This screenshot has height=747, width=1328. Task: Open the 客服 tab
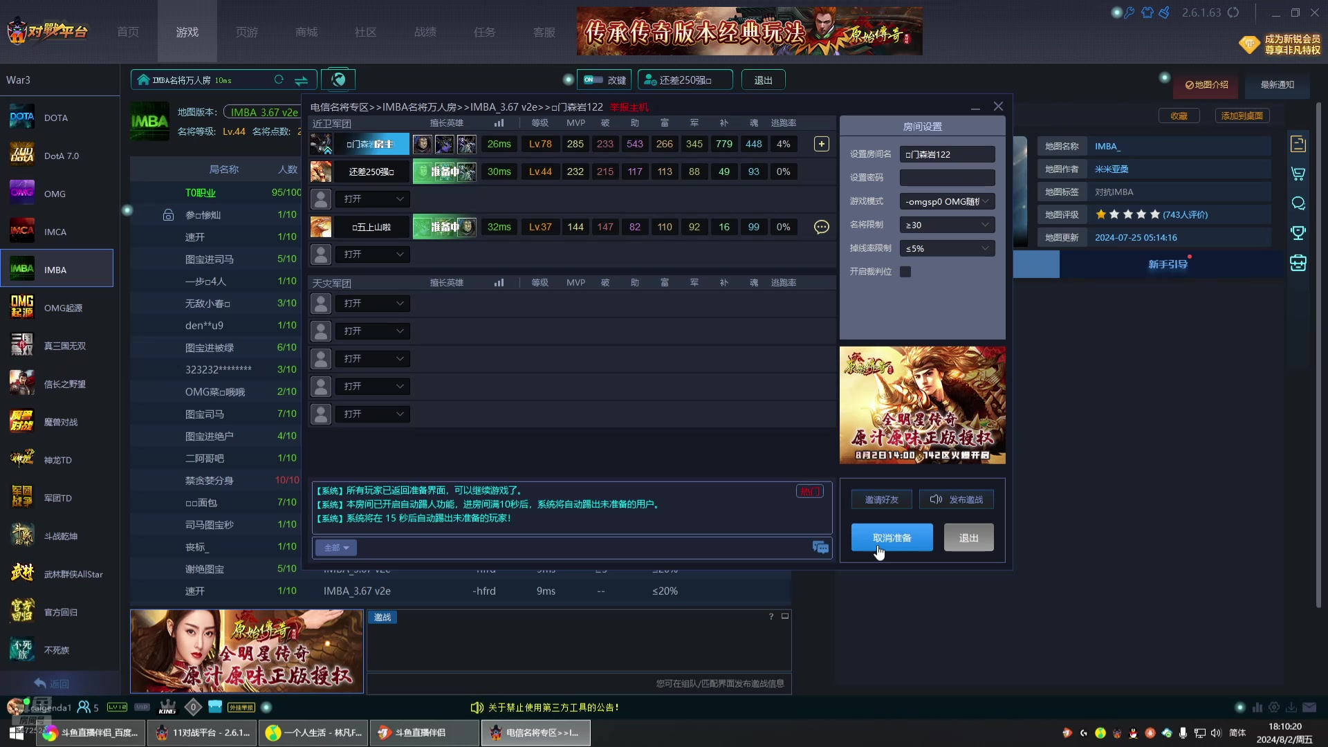[544, 32]
